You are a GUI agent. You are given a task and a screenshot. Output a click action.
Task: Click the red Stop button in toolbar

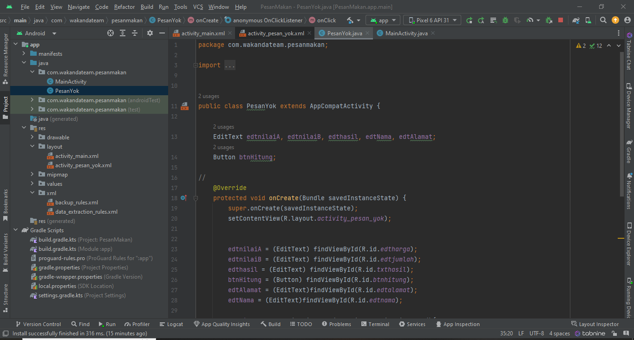[x=561, y=20]
